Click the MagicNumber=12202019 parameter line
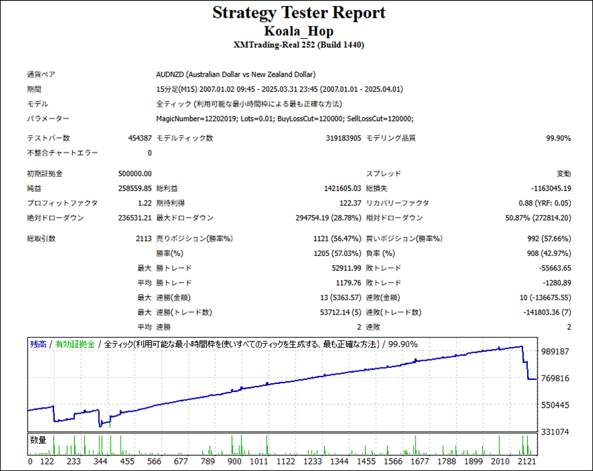 pos(285,119)
